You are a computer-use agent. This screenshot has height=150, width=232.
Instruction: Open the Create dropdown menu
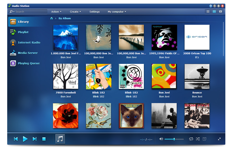(x=75, y=12)
